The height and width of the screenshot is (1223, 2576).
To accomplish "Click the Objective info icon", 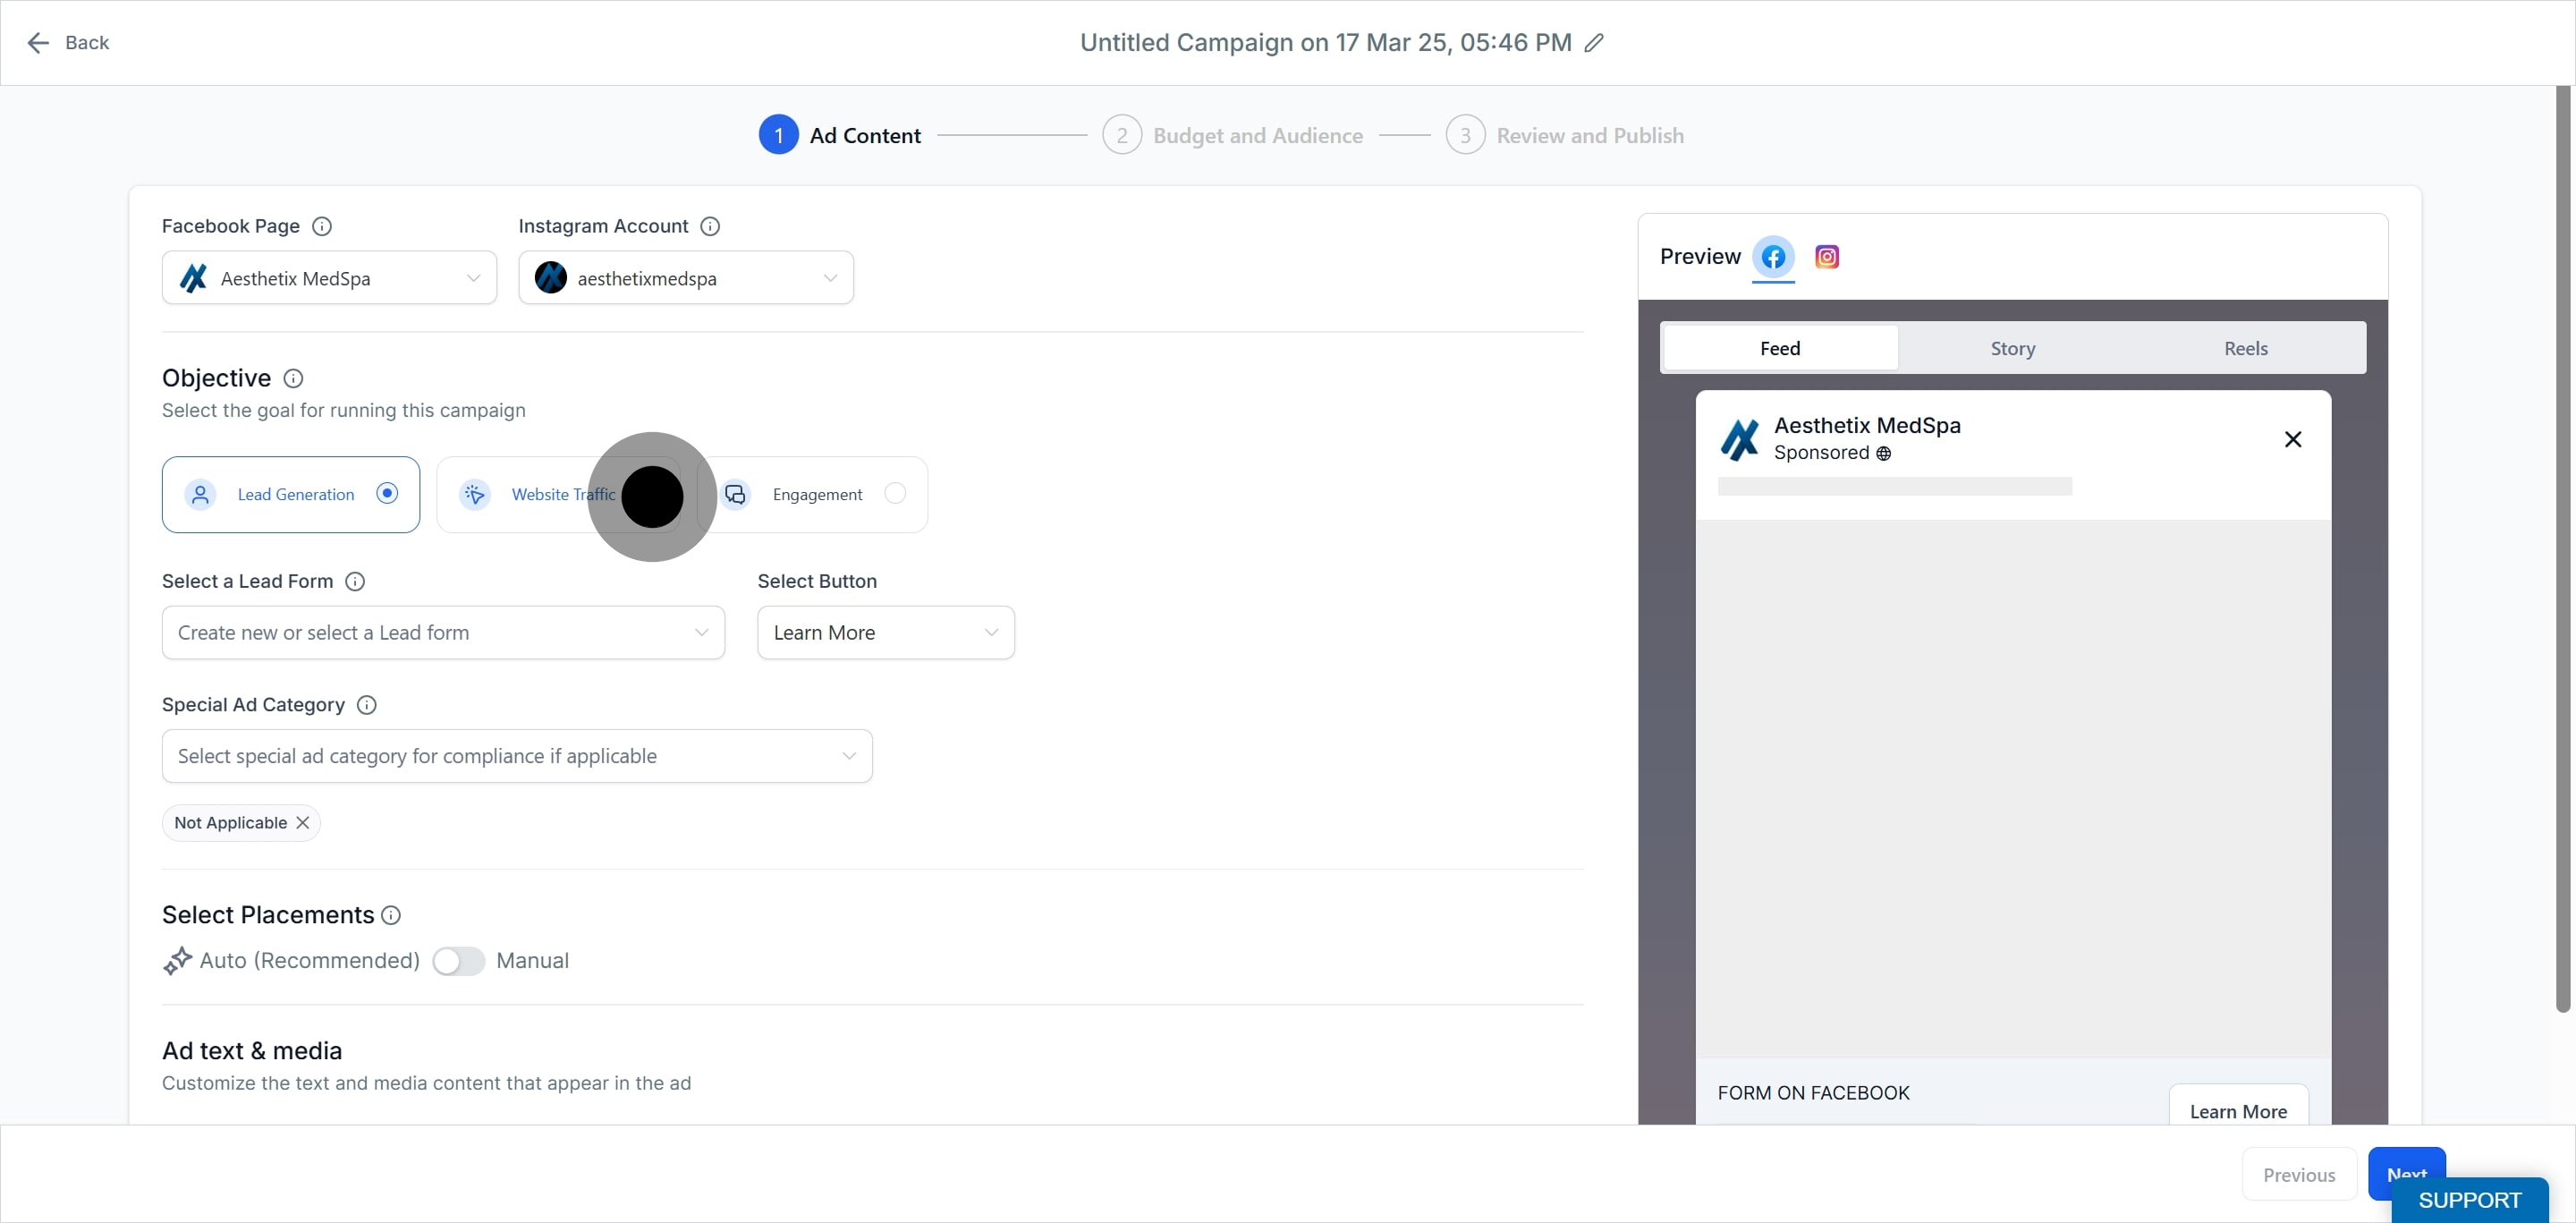I will (x=293, y=378).
